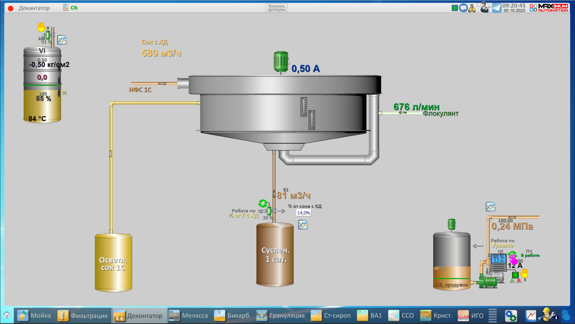Click the hard-hat worker service icon
Viewport: 575px width, 324px height.
(548, 315)
